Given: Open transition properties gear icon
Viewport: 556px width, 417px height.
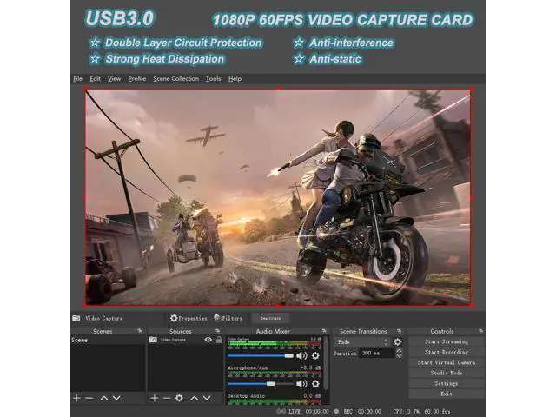Looking at the screenshot, I should [x=398, y=341].
